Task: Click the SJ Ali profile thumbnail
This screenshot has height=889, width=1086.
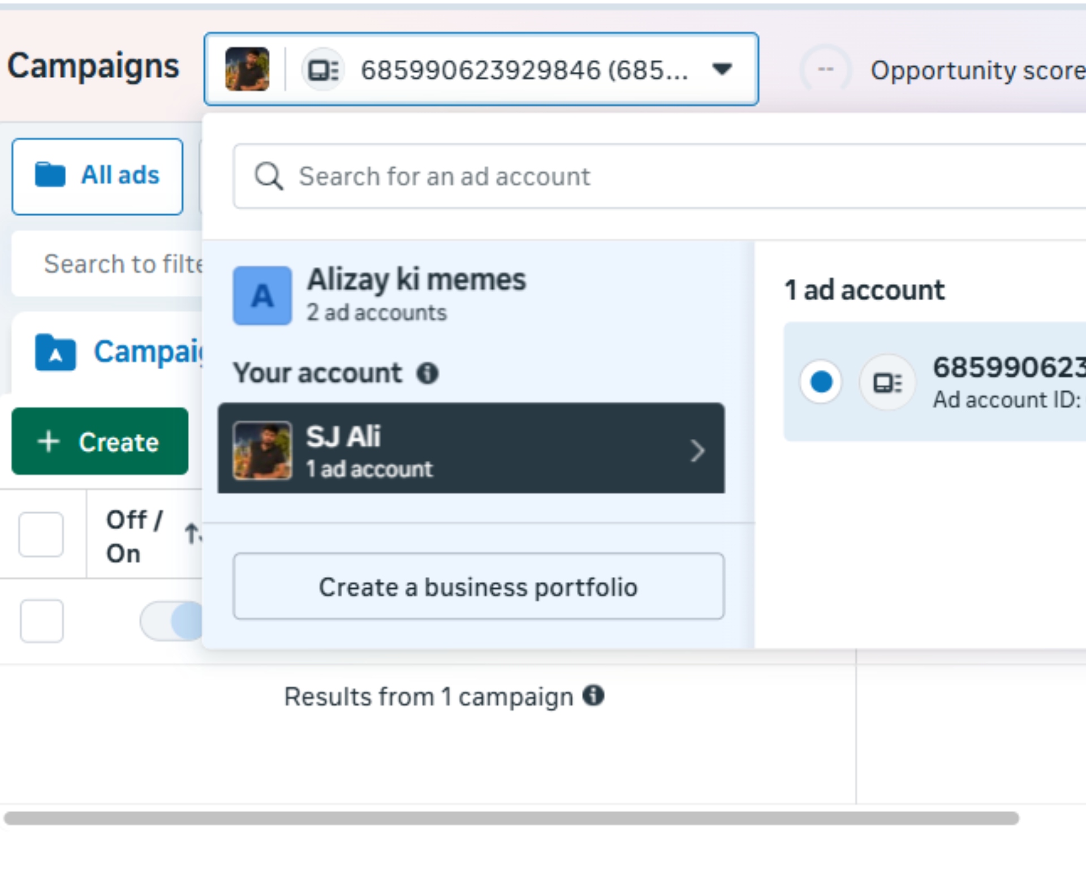Action: click(x=262, y=451)
